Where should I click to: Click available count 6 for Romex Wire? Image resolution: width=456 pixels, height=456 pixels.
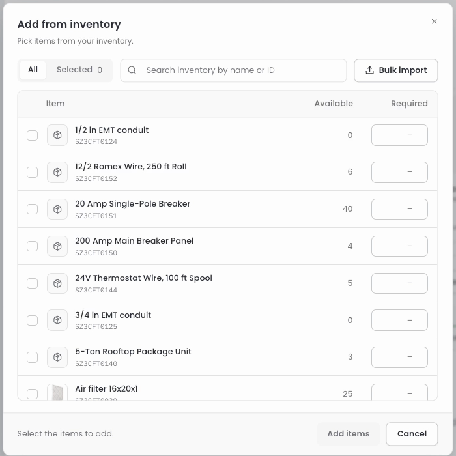350,172
